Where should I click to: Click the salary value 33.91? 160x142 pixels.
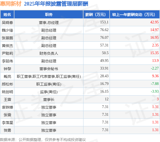click(104, 68)
